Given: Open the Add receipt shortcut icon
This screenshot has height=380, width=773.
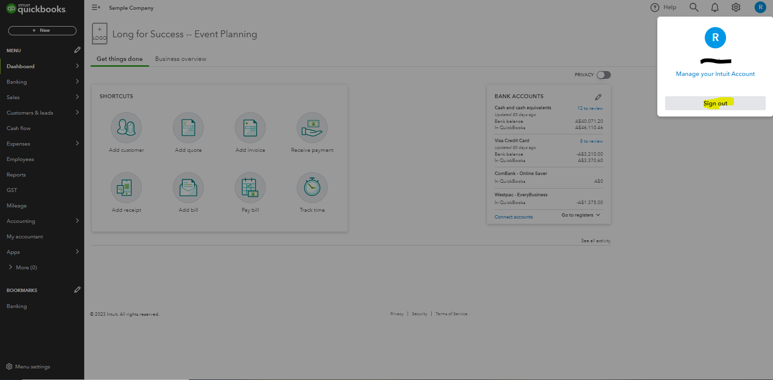Looking at the screenshot, I should tap(126, 188).
